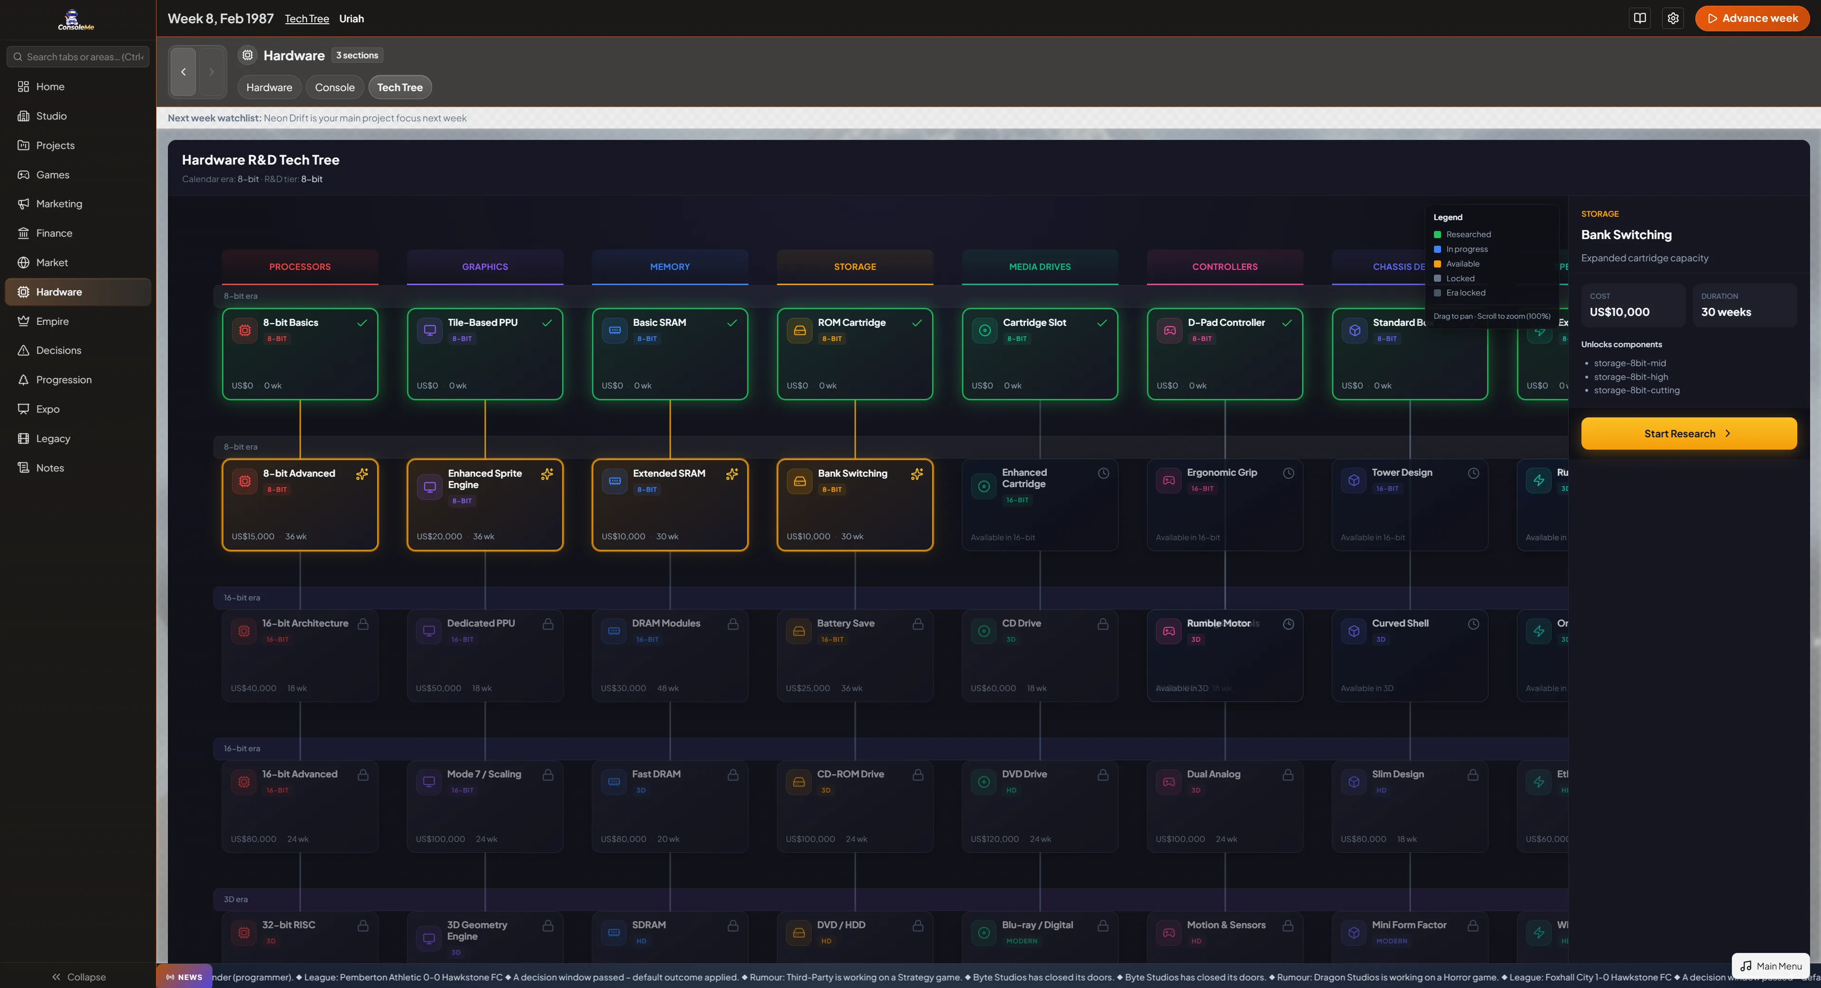Open the guide book icon in top bar
This screenshot has height=988, width=1821.
(1640, 18)
